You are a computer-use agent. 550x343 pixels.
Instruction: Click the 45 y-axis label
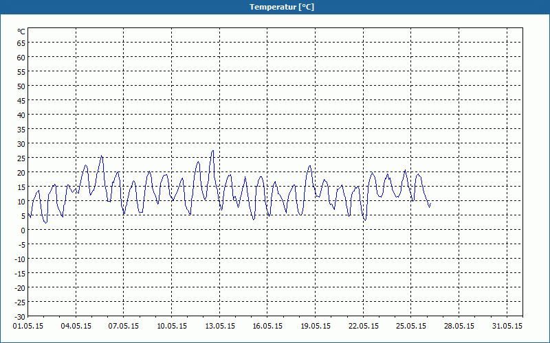(x=21, y=101)
